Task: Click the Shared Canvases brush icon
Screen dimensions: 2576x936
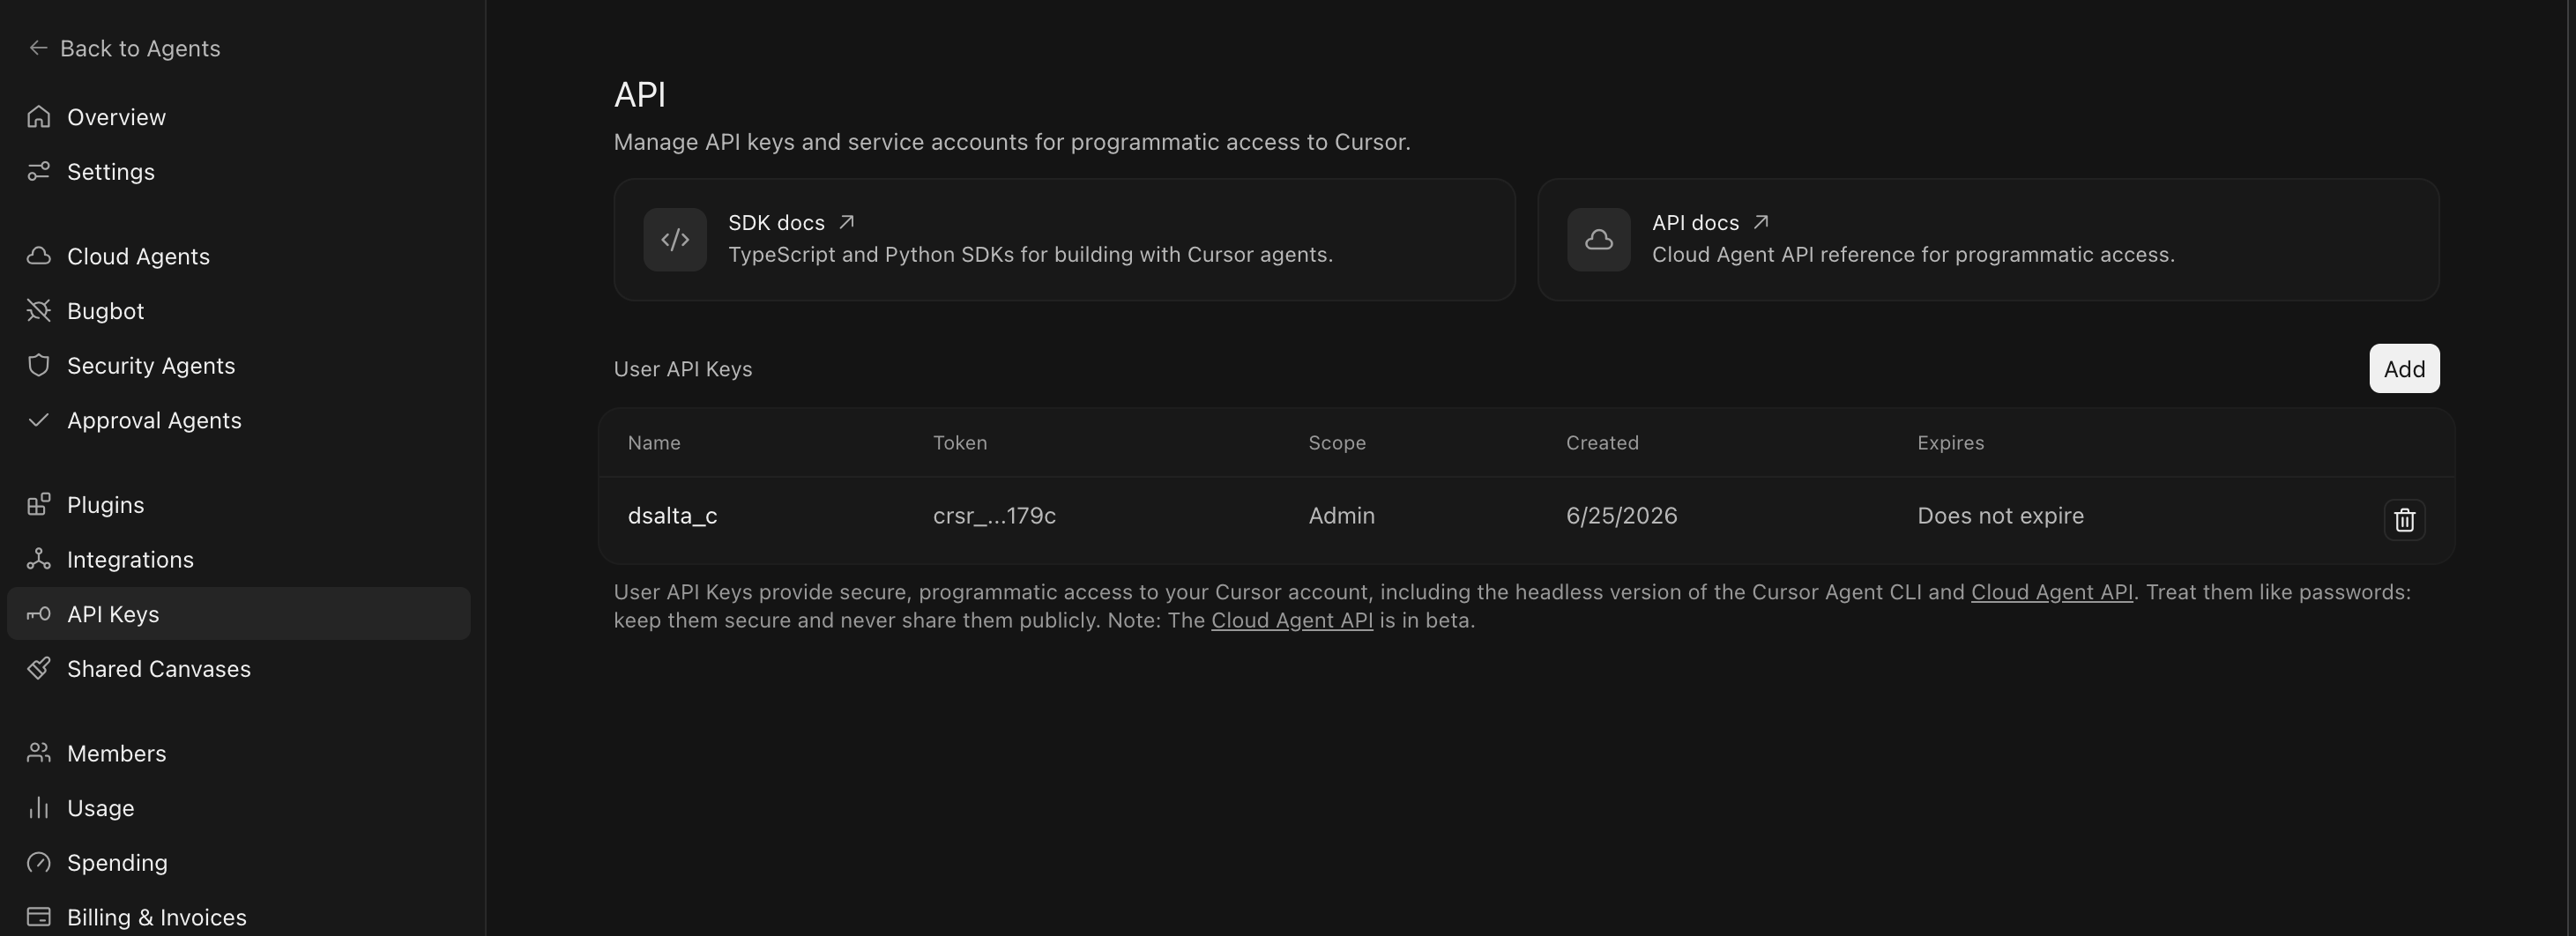Action: click(38, 668)
